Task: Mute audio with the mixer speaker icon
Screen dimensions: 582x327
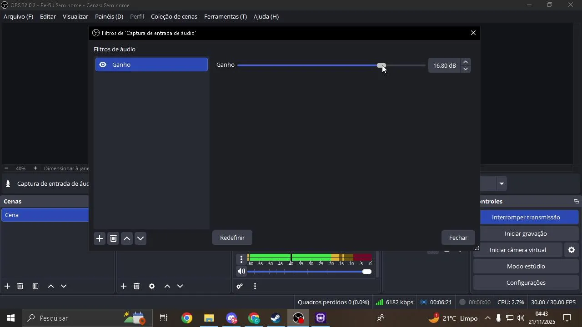Action: (x=241, y=272)
